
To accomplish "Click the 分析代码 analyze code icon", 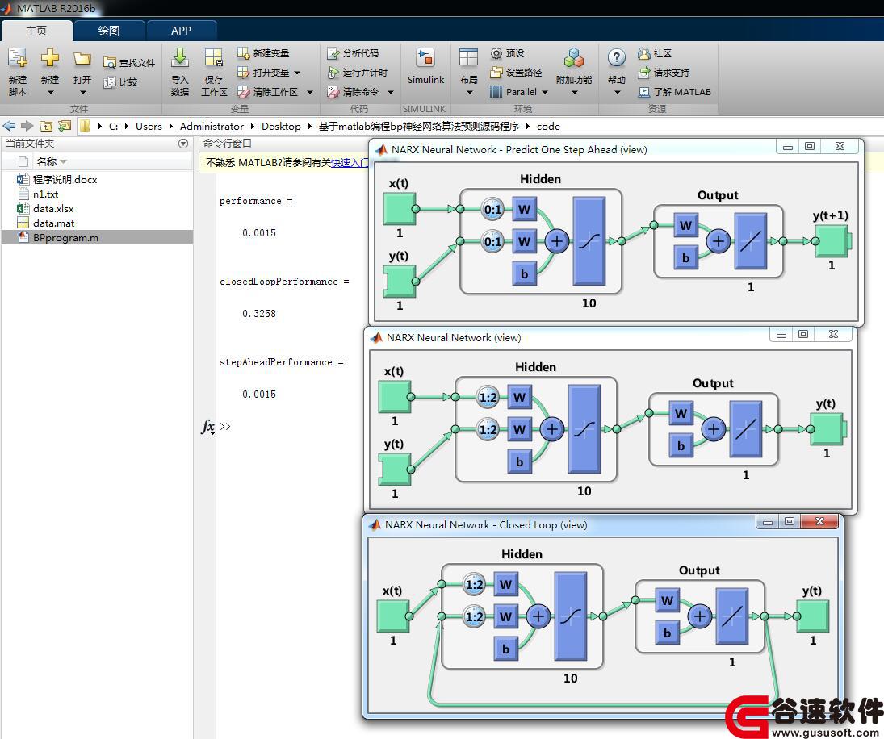I will pyautogui.click(x=333, y=53).
